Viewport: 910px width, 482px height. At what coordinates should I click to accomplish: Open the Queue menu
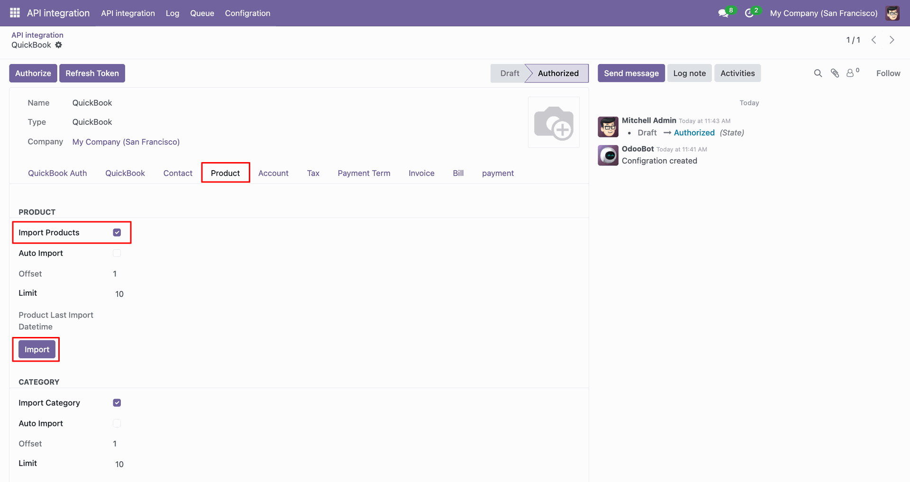[x=202, y=13]
